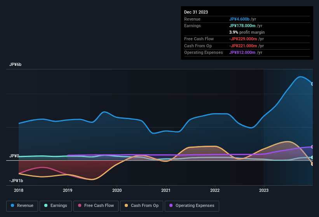The width and height of the screenshot is (319, 217).
Task: Click the -JP¥229.000m free cash flow value
Action: tap(243, 39)
